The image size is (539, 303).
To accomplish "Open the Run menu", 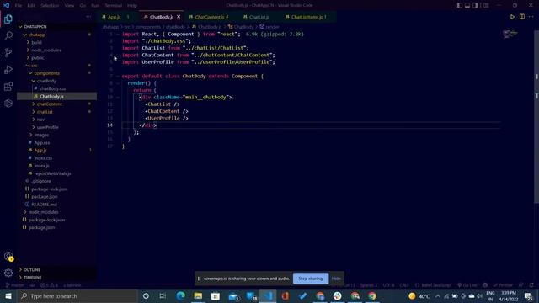I will pos(95,6).
